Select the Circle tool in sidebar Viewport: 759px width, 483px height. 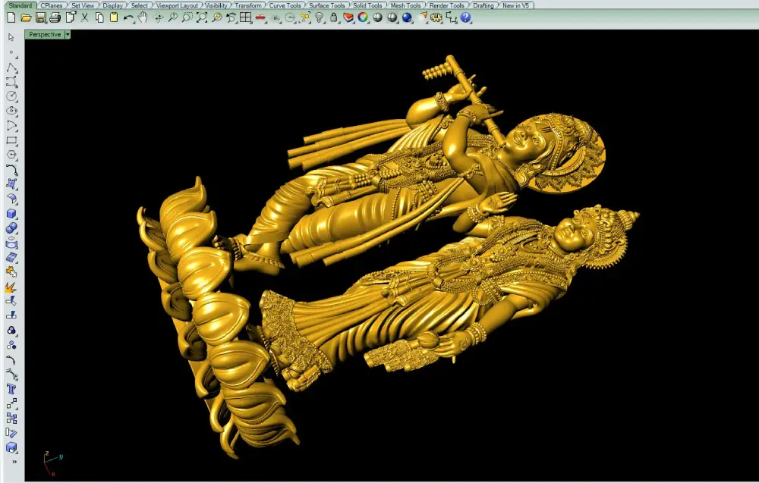tap(11, 96)
